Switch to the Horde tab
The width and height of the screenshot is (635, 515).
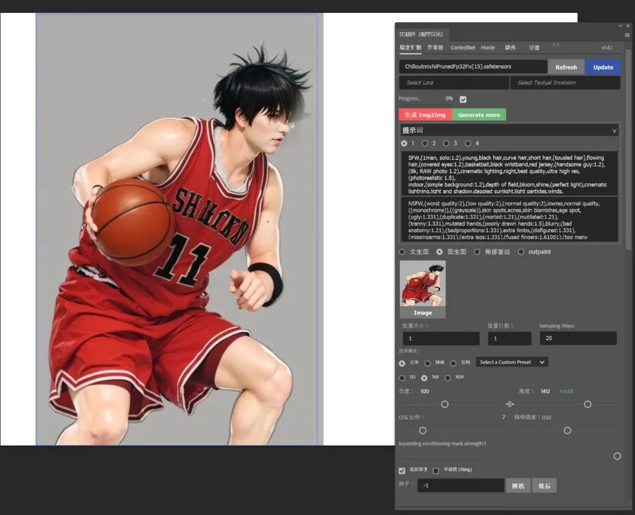[x=488, y=48]
